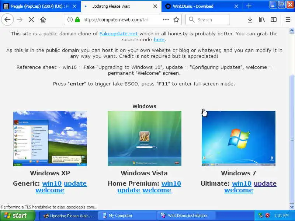
Task: Click the Windows 7 desktop thumbnail
Action: click(239, 138)
